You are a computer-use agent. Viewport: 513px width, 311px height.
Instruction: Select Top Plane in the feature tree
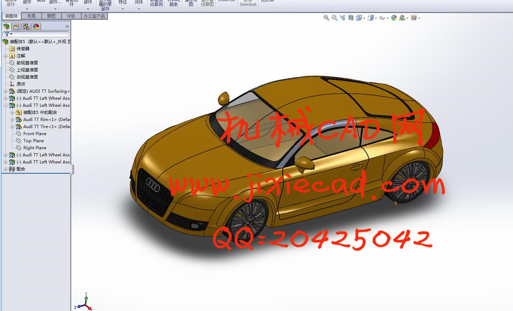point(33,141)
